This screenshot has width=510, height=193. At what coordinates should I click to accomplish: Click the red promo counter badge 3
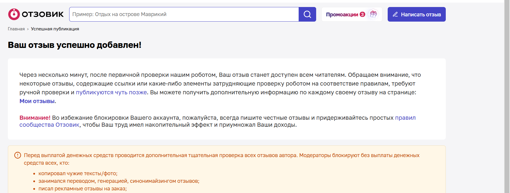pyautogui.click(x=362, y=14)
